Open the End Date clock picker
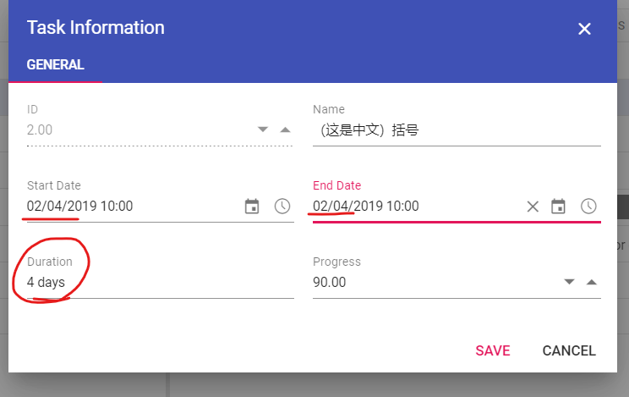 point(588,207)
